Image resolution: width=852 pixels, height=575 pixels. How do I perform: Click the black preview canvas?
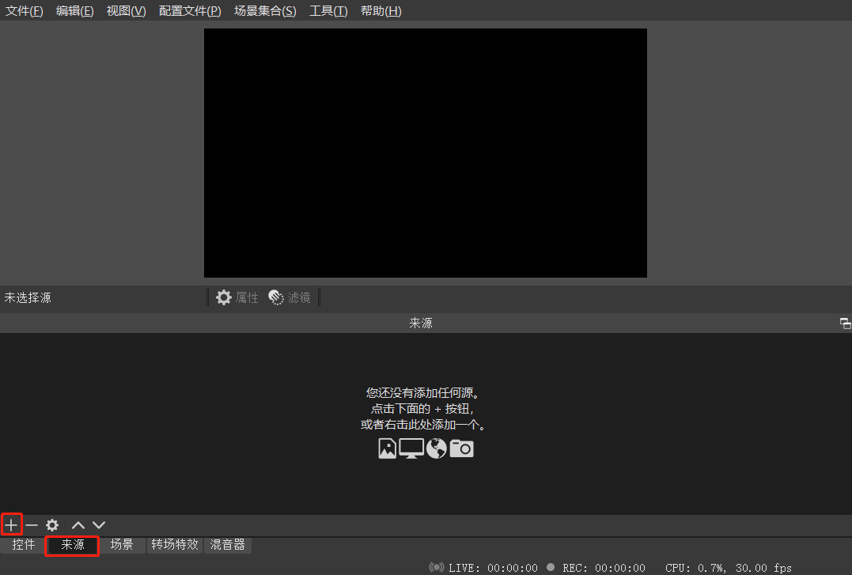(x=426, y=153)
